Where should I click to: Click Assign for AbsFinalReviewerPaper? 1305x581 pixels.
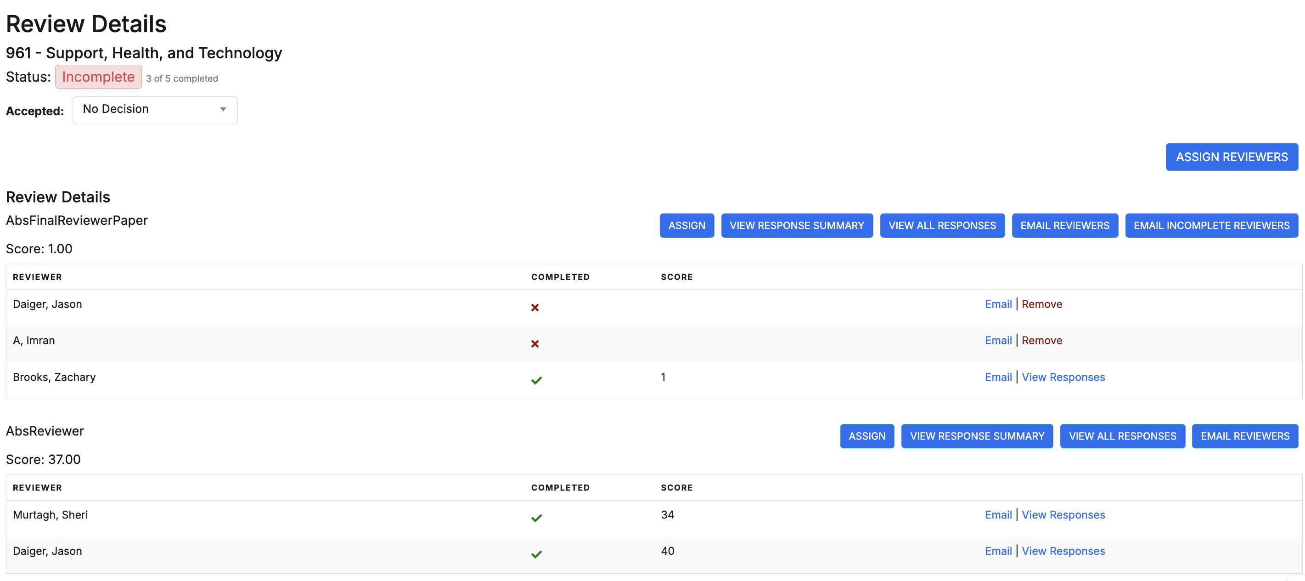686,226
